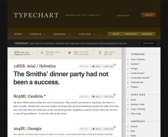Get CSS for 118XB Arial / Helvetica
This screenshot has height=137, width=168.
click(x=108, y=66)
